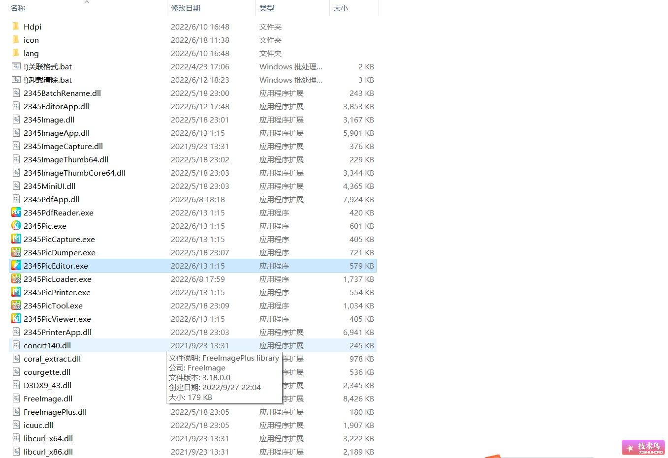Click the 2345PicPrinter.exe icon
This screenshot has width=668, height=458.
coord(16,292)
